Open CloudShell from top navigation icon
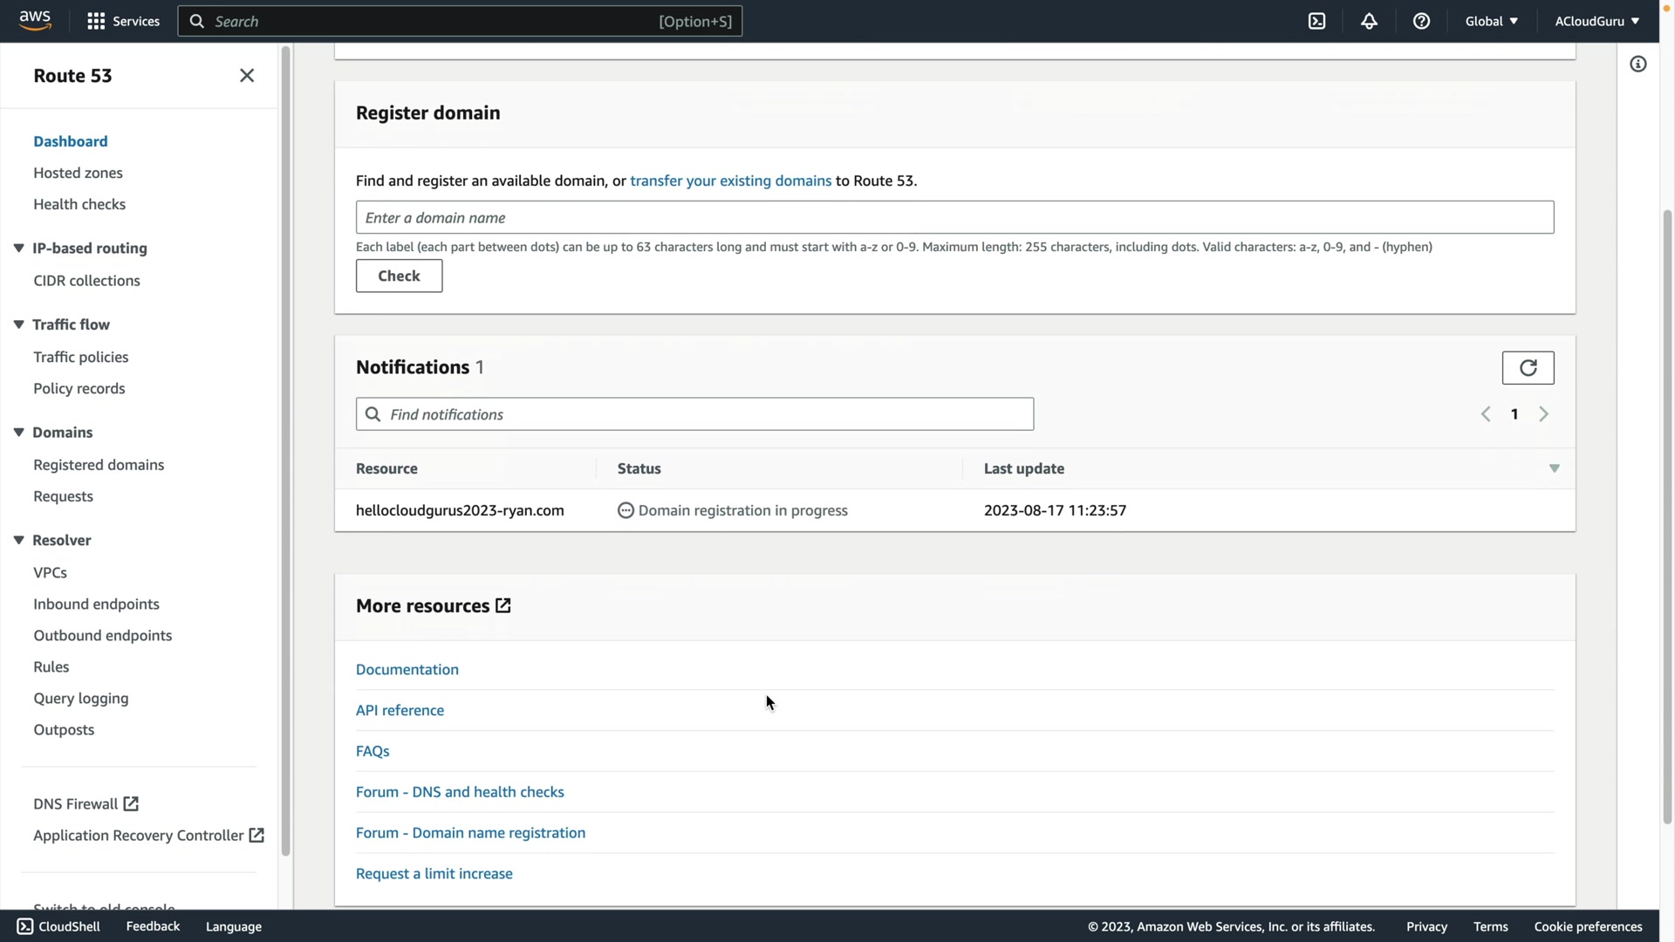 (x=1316, y=21)
